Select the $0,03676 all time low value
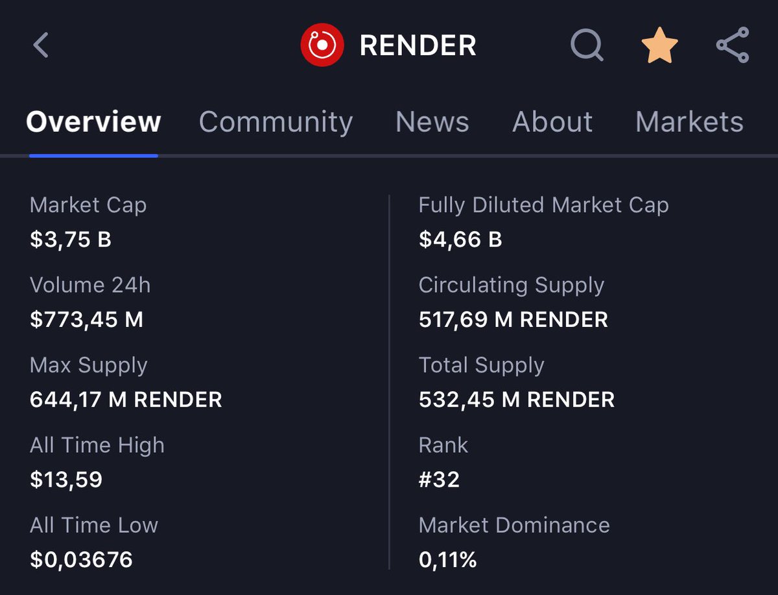The image size is (778, 595). [x=81, y=560]
